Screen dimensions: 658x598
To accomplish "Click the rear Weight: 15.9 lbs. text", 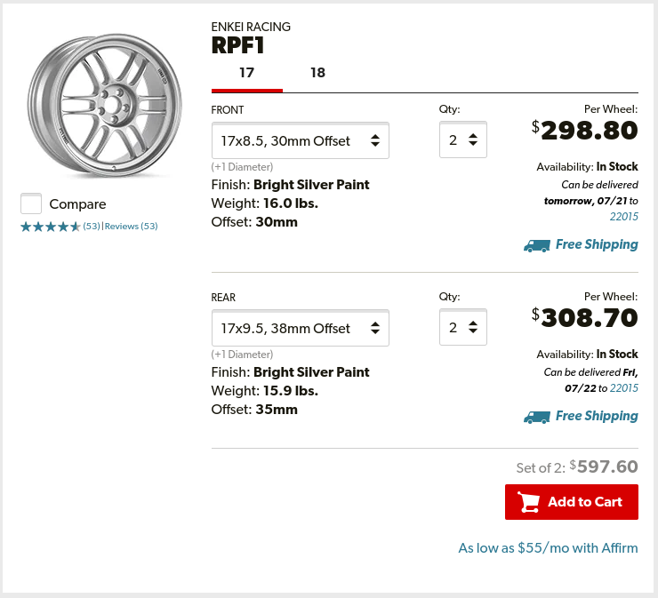I will 265,391.
